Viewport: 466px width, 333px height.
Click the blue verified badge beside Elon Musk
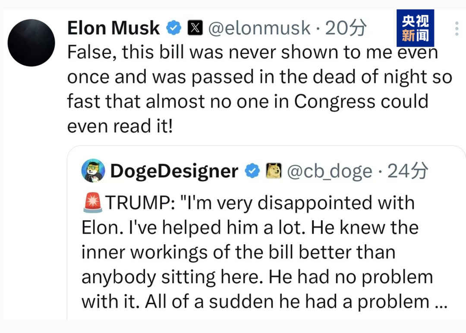173,28
